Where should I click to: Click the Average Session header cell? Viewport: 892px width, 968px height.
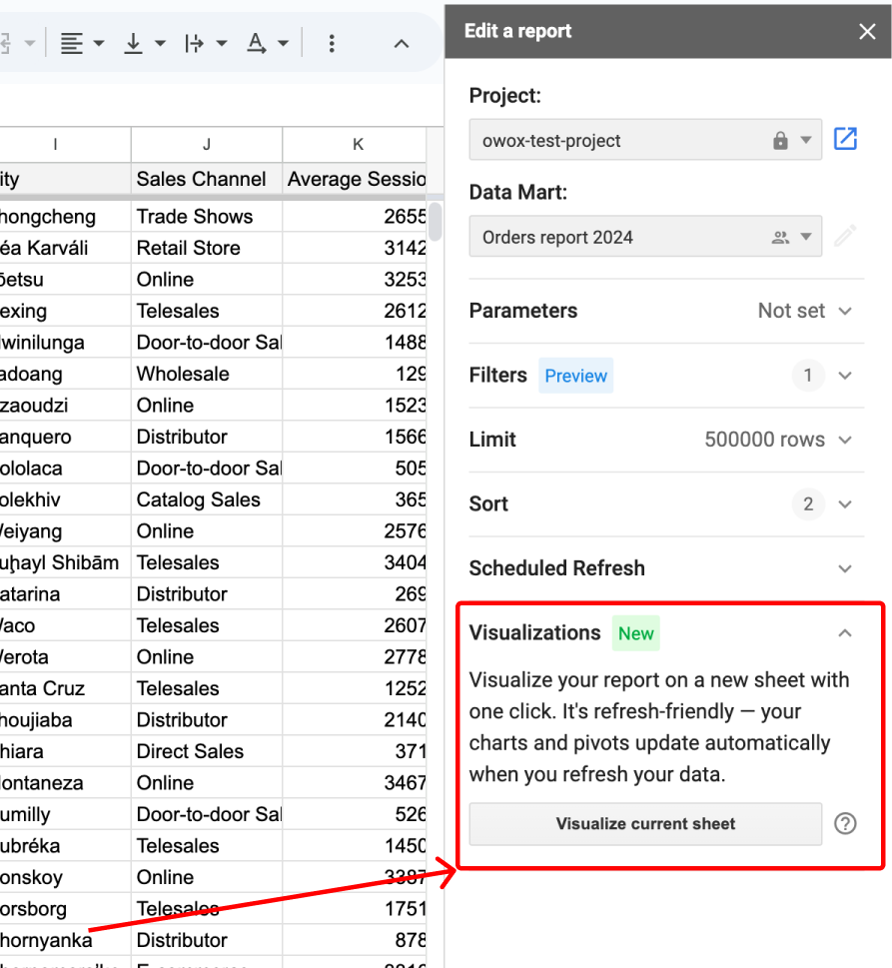tap(355, 179)
